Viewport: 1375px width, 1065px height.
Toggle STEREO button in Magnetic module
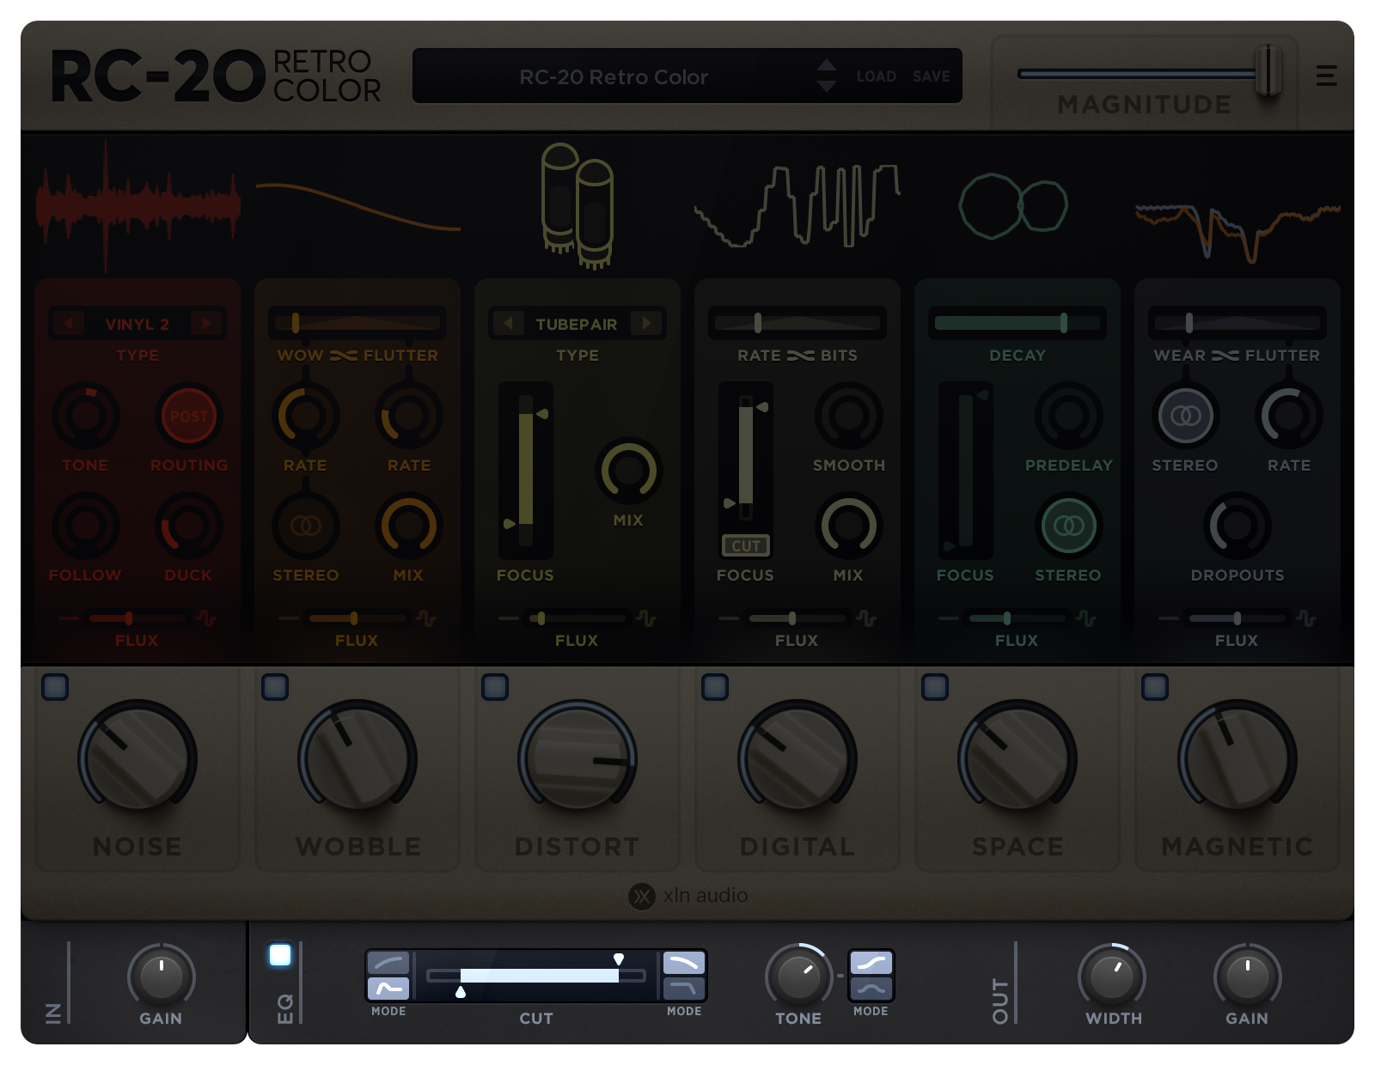pyautogui.click(x=1186, y=416)
